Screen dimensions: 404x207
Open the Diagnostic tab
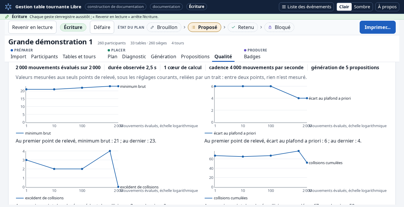[134, 56]
